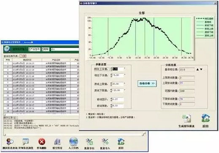Click the 移线因子 value field

[x=118, y=99]
